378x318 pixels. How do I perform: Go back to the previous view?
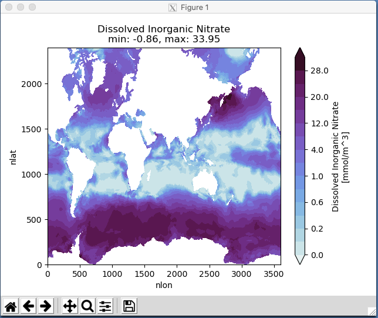[x=28, y=306]
